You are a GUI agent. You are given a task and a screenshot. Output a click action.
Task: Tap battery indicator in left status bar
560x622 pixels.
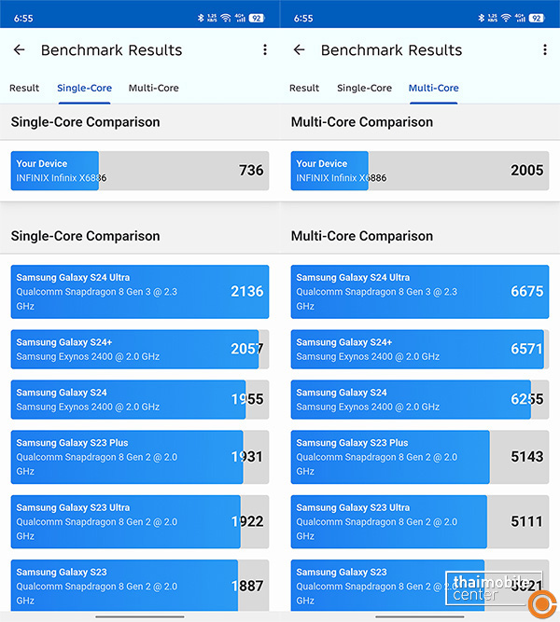pyautogui.click(x=256, y=18)
